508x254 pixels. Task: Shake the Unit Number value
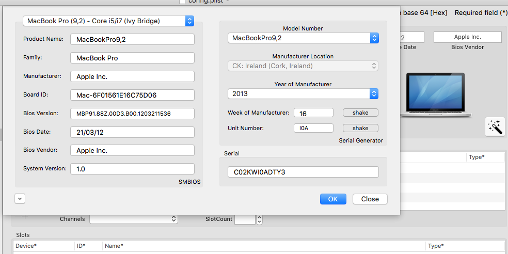360,128
